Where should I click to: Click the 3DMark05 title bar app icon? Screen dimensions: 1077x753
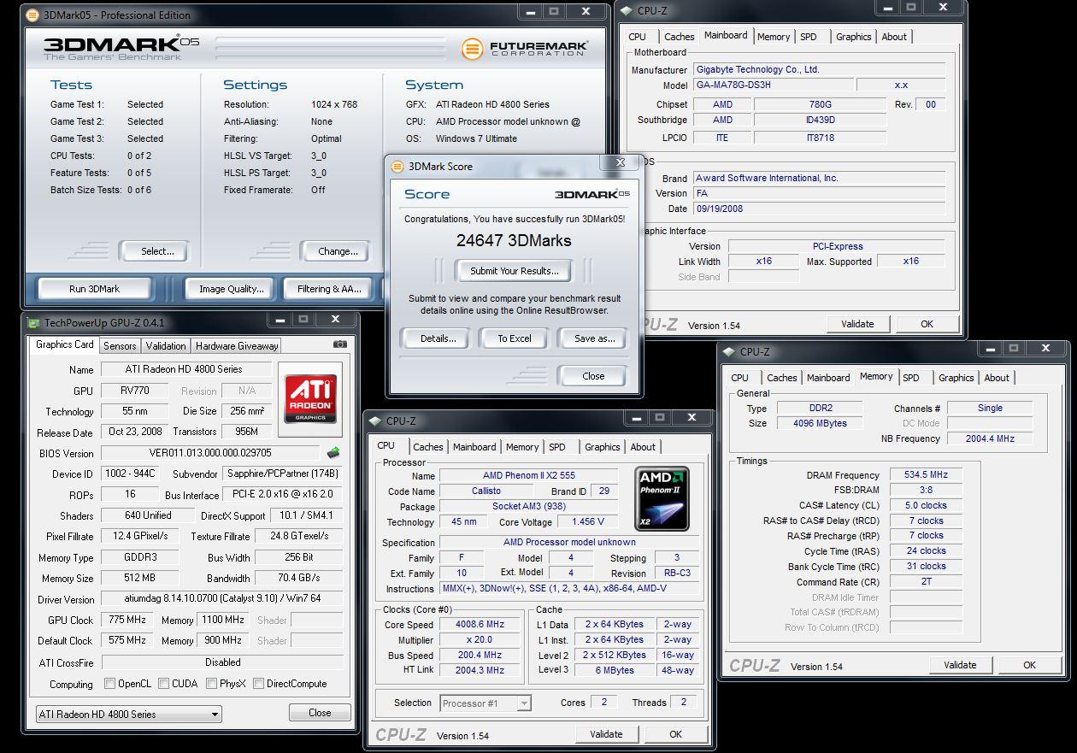point(32,15)
